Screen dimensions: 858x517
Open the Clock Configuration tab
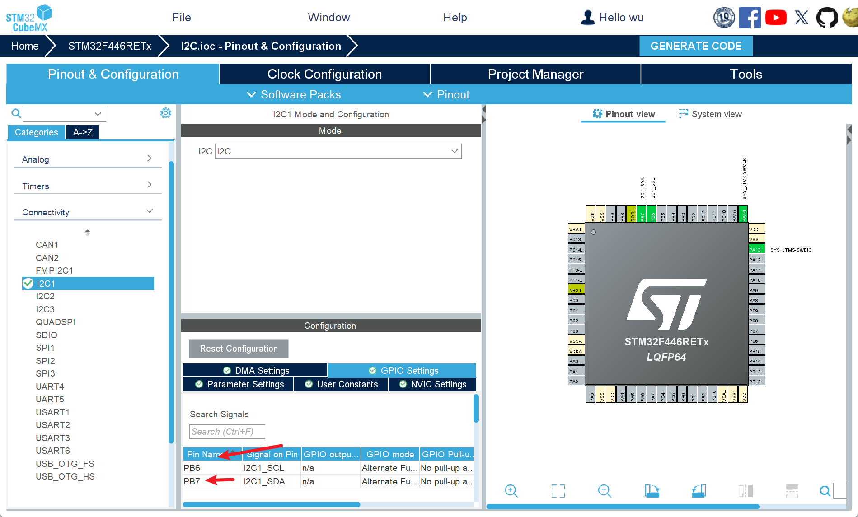pos(324,74)
